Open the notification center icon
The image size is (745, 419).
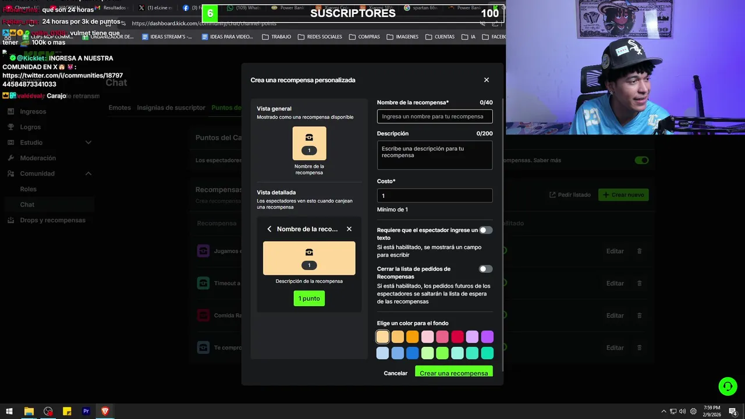(x=734, y=411)
